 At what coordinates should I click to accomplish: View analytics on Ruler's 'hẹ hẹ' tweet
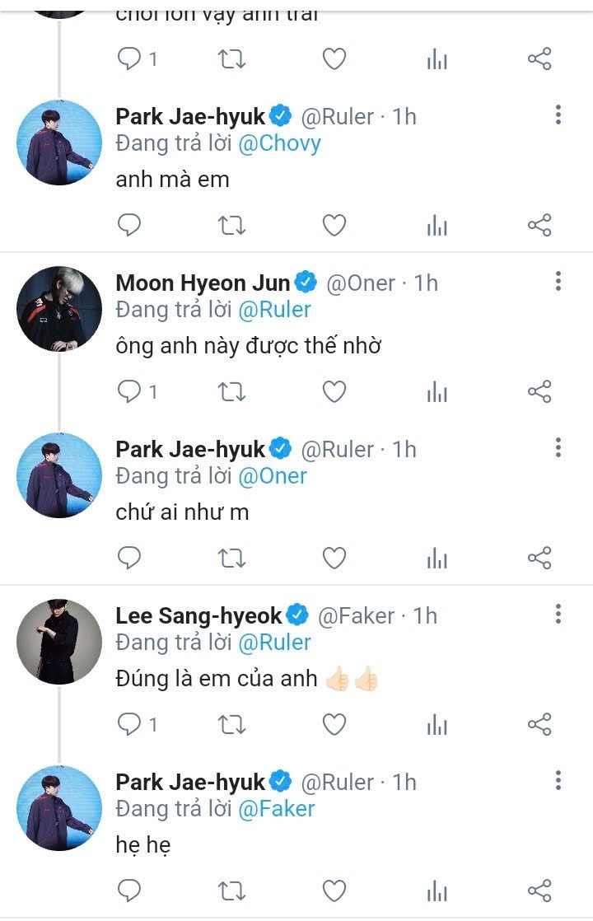click(x=437, y=891)
